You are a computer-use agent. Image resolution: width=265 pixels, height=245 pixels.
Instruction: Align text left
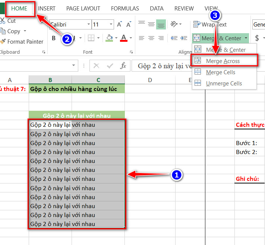point(142,38)
